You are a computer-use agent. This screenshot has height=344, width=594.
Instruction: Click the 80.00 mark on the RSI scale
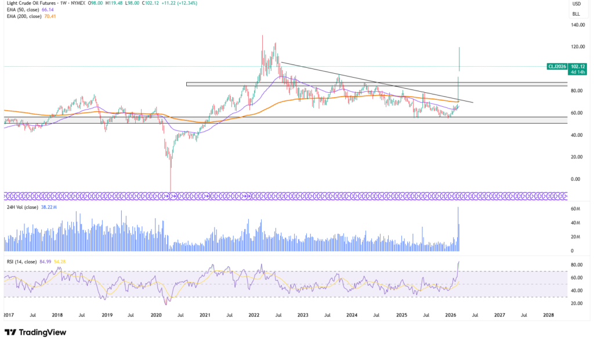tap(577, 265)
